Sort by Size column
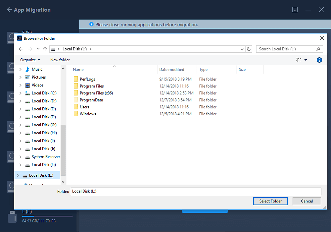The height and width of the screenshot is (232, 331). [x=242, y=70]
